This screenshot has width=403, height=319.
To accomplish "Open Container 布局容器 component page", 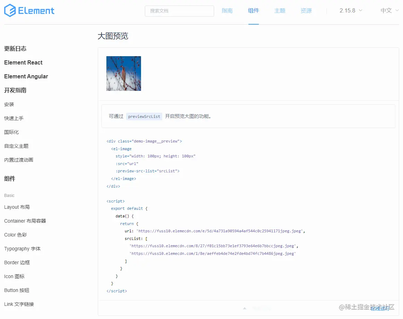I will tap(25, 221).
